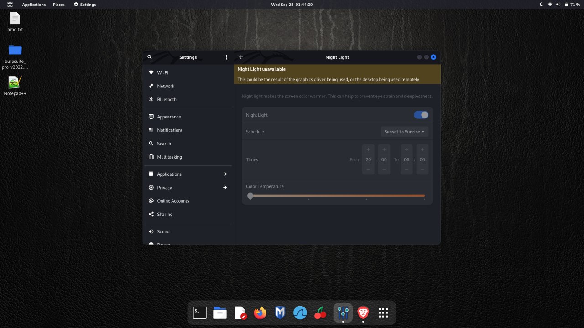Click the Color Temperature slider handle
This screenshot has width=584, height=328.
coord(250,196)
